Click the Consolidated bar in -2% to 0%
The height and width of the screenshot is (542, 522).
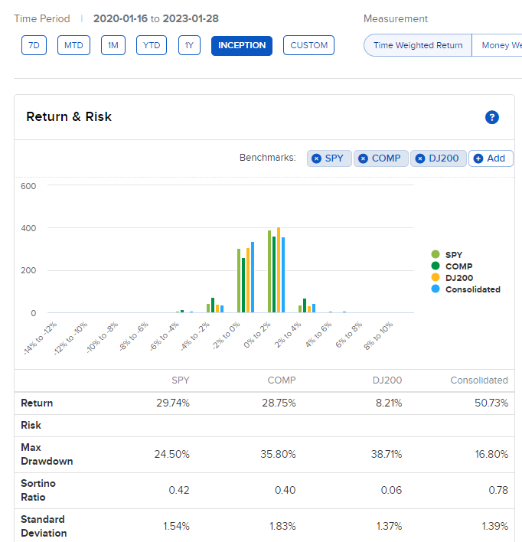[x=253, y=277]
